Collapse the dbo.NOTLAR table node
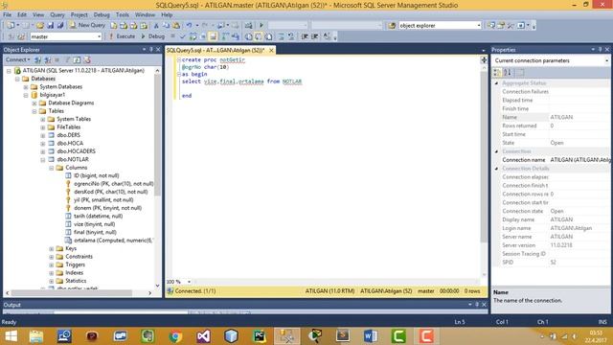Screen dimensions: 613x345 coord(43,160)
